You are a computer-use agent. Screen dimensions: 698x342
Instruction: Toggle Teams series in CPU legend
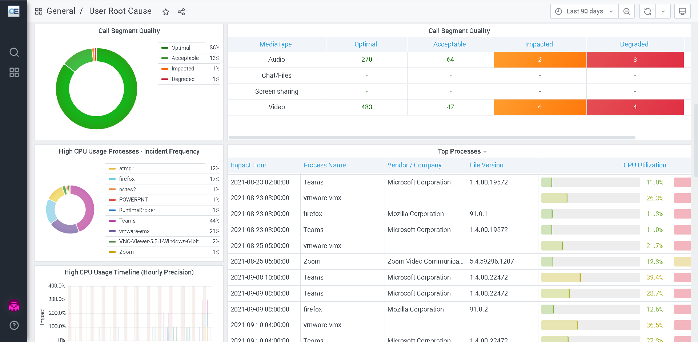tap(127, 221)
